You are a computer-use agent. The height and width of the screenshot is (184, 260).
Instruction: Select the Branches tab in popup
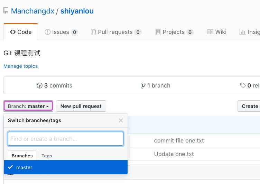(22, 156)
